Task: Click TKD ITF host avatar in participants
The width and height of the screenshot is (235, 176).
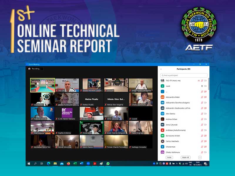Action: pyautogui.click(x=162, y=80)
